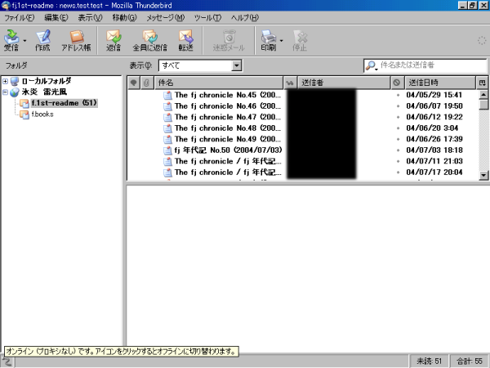Toggle junk dot for 04/06/20 3:04 message
Image resolution: width=490 pixels, height=368 pixels.
click(x=398, y=128)
